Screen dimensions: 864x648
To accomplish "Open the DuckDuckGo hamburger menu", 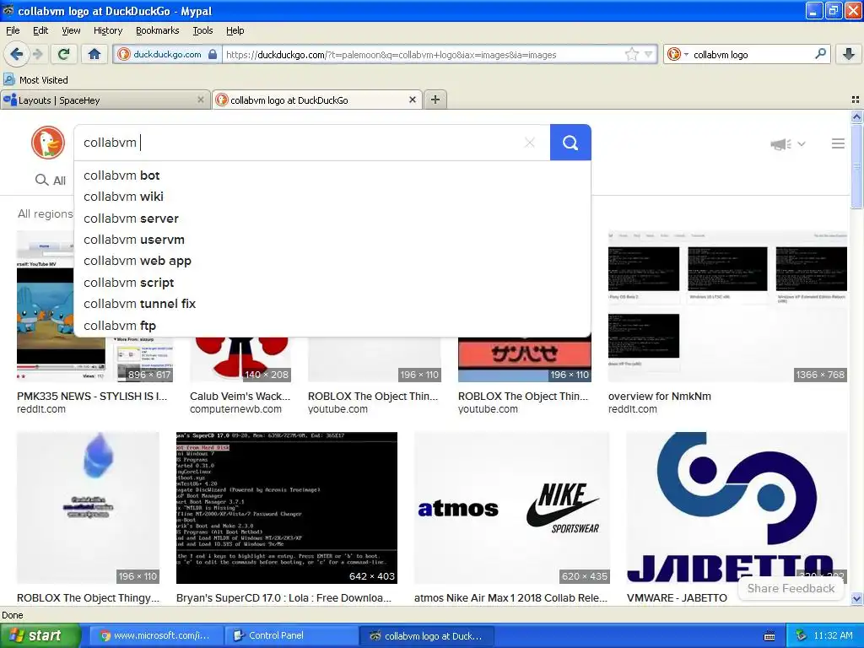I will [x=838, y=143].
